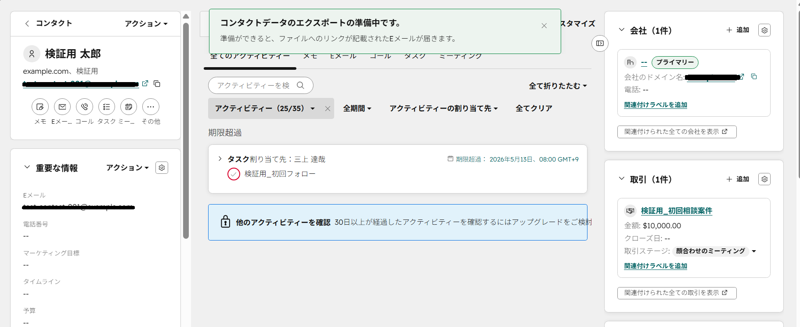Open the 全て折りたたむ dropdown
Viewport: 800px width, 327px height.
click(558, 86)
